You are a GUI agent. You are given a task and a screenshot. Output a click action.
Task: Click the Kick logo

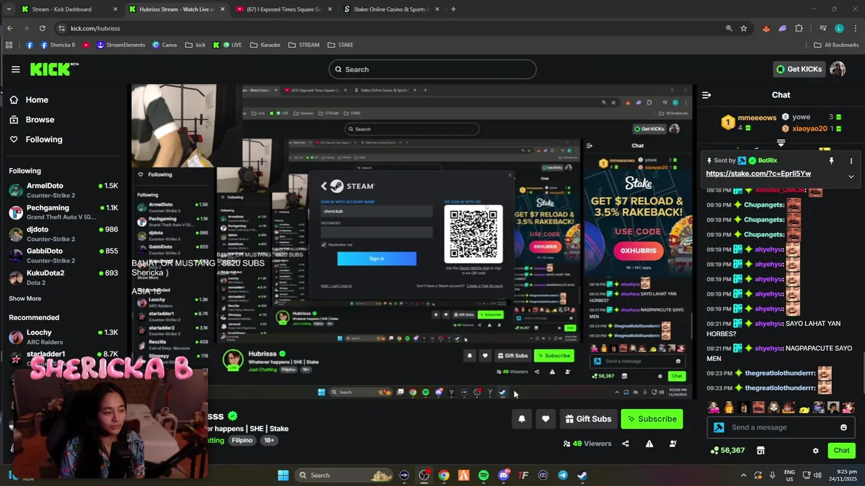click(x=54, y=69)
